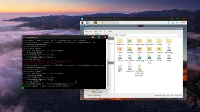This screenshot has height=112, width=200.
Task: Click the clock in the Pi taskbar
Action: pos(183,23)
